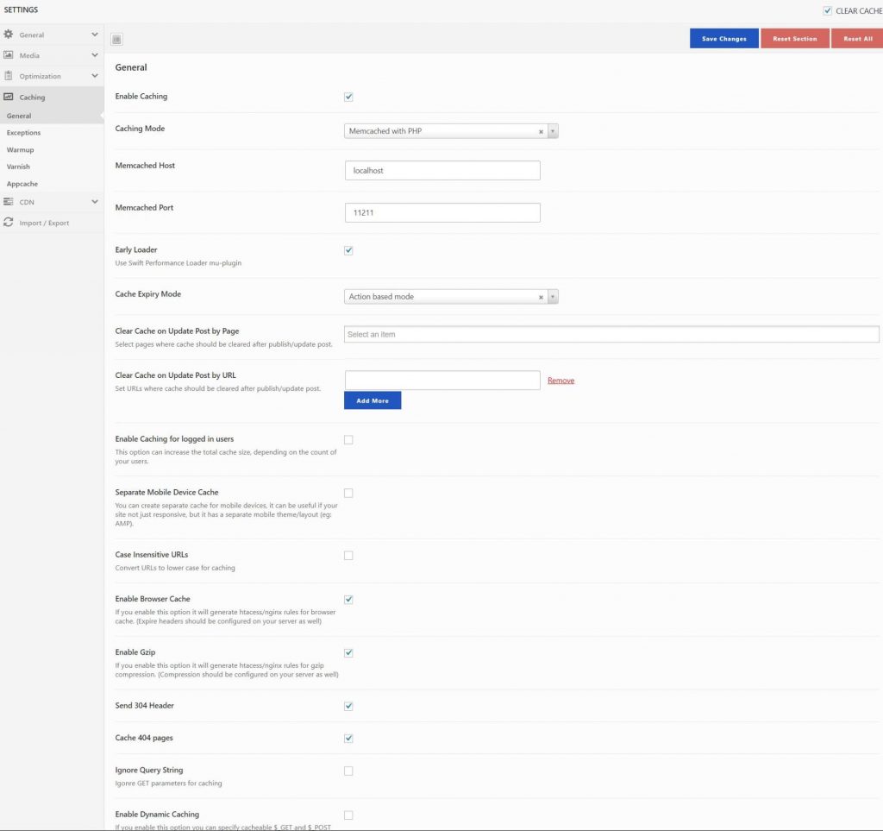
Task: Clear the Caching Mode selection with its x icon
Action: (x=541, y=131)
